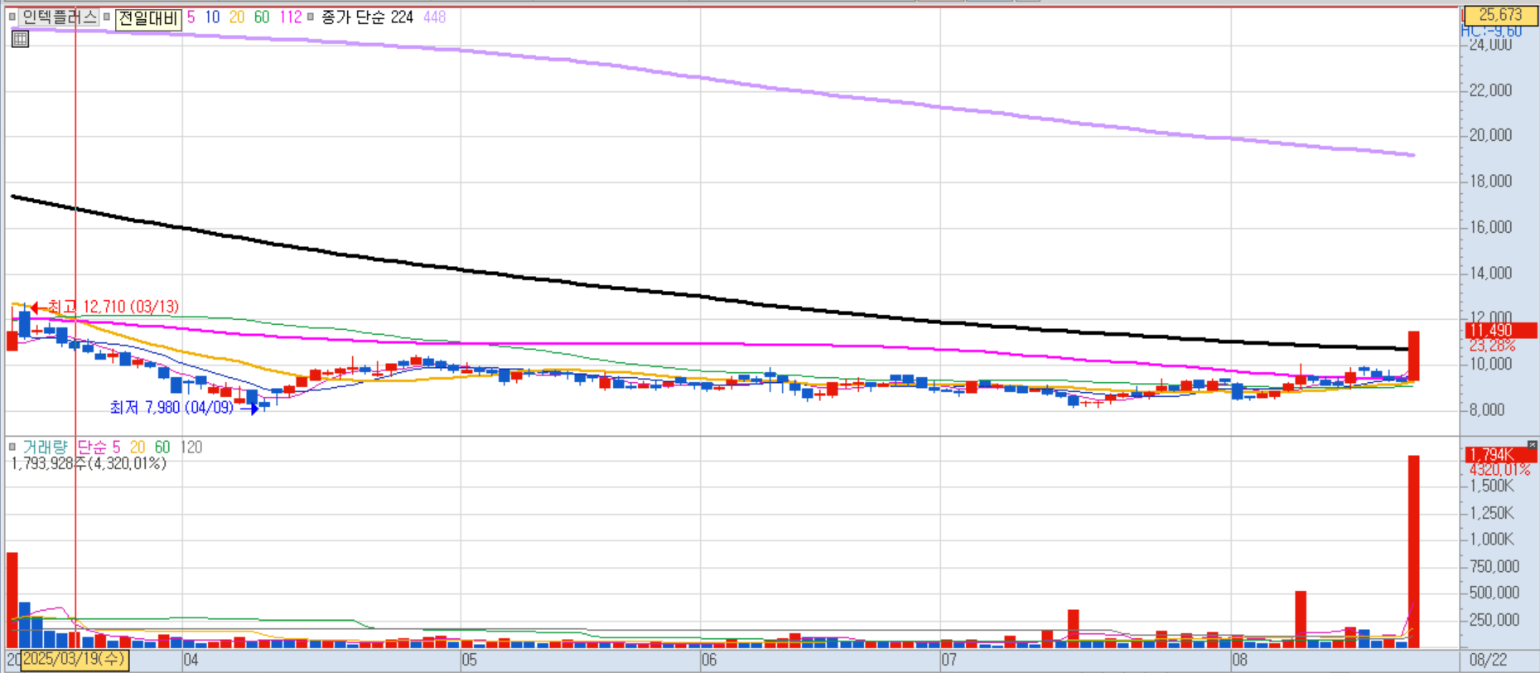
Task: Click the yellow 25,673 price tag
Action: 1500,15
